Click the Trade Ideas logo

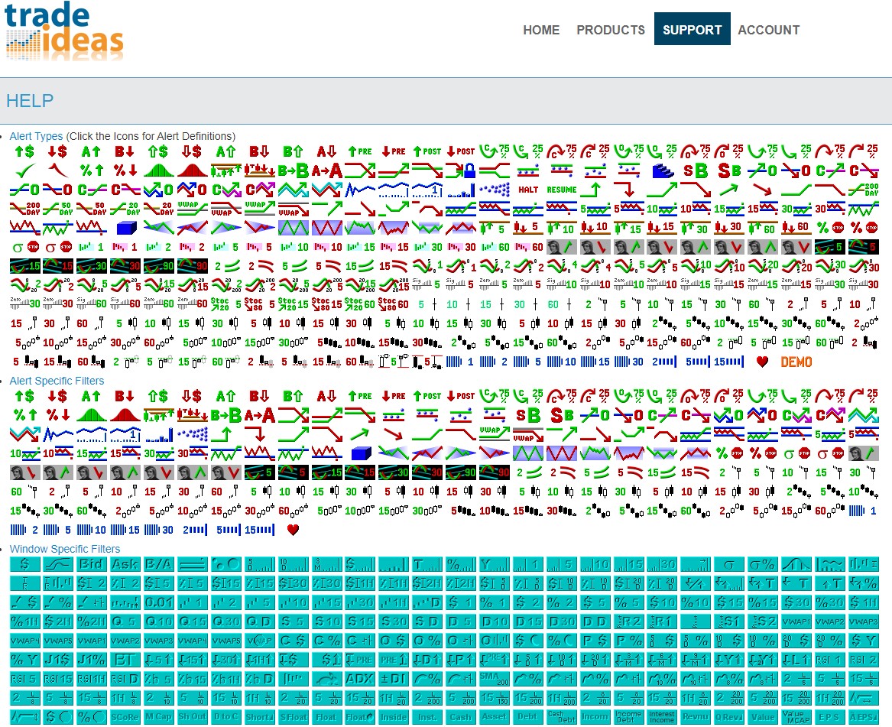click(64, 32)
